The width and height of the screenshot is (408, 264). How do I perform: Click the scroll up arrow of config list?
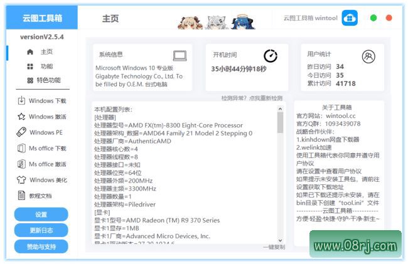click(280, 109)
